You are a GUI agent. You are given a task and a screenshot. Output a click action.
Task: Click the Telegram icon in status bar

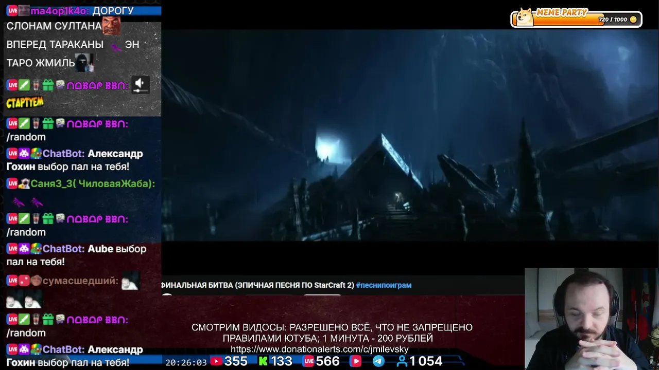[378, 362]
